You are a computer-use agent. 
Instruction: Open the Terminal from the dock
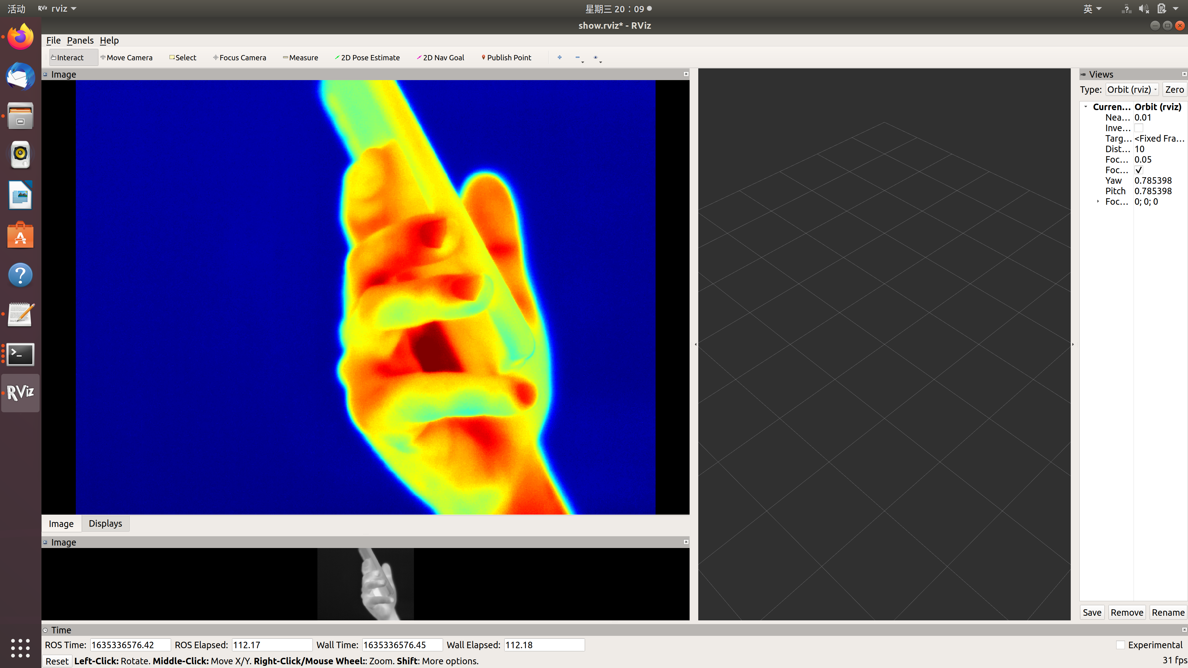click(x=20, y=354)
